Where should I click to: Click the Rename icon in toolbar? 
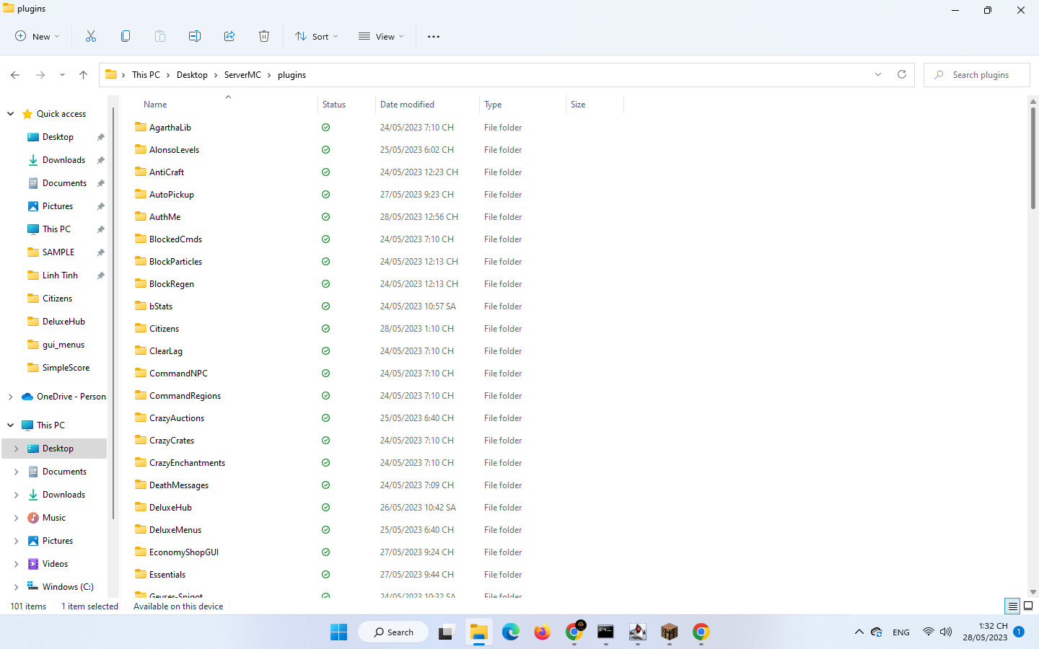click(195, 36)
